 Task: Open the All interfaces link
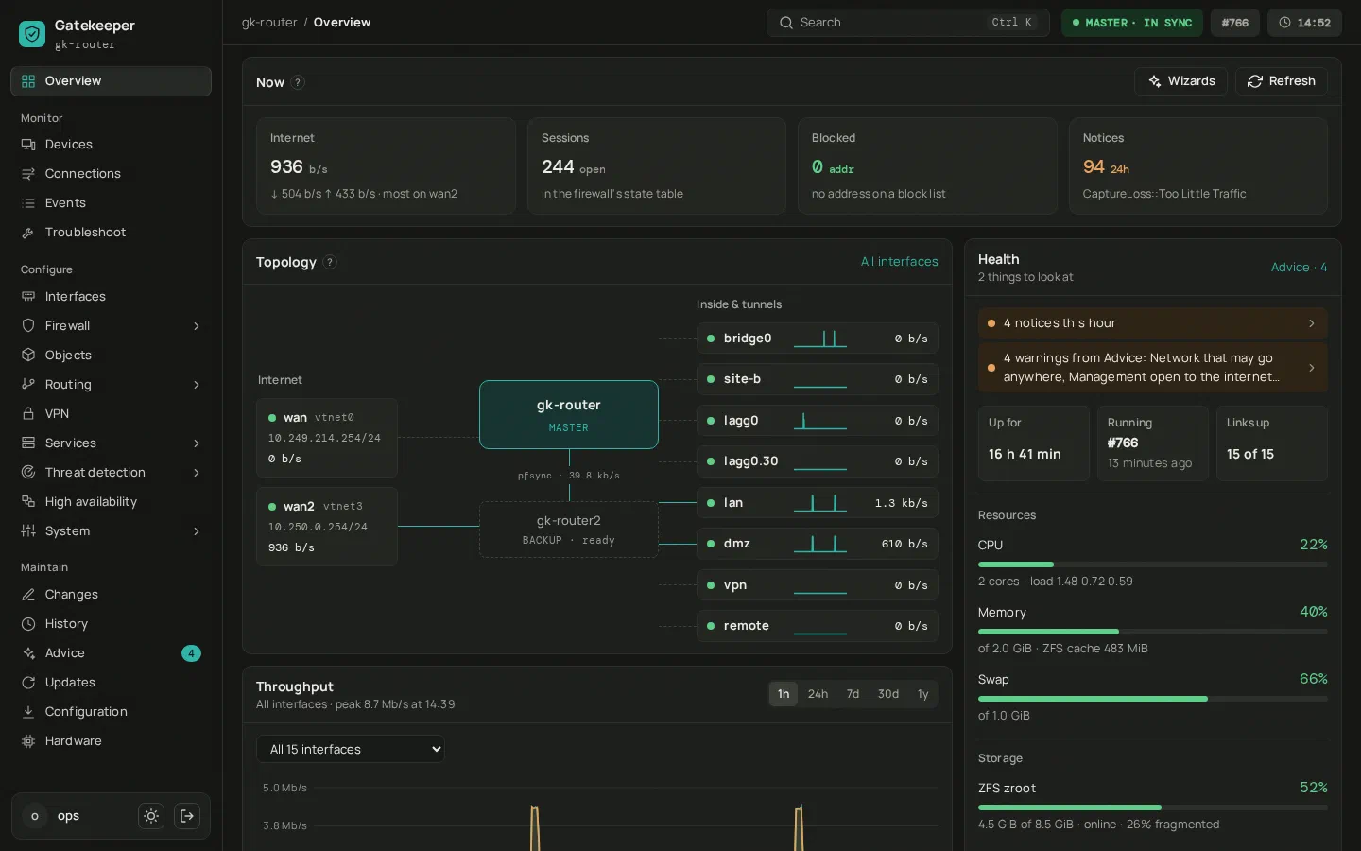click(900, 262)
